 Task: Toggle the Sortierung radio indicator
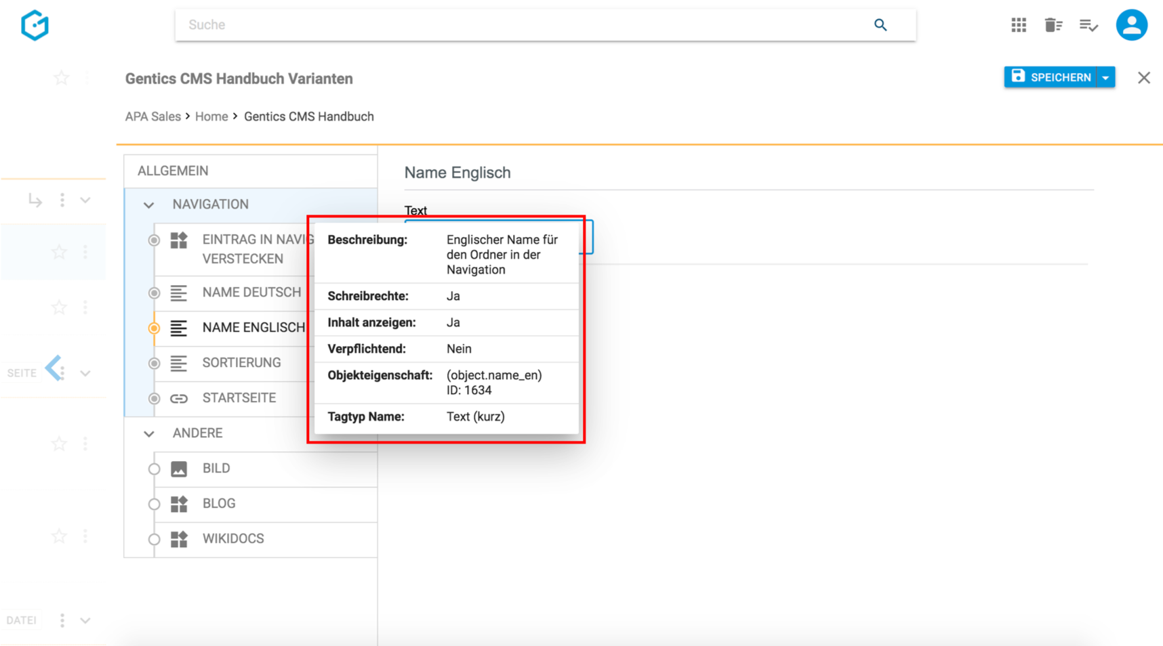(155, 364)
